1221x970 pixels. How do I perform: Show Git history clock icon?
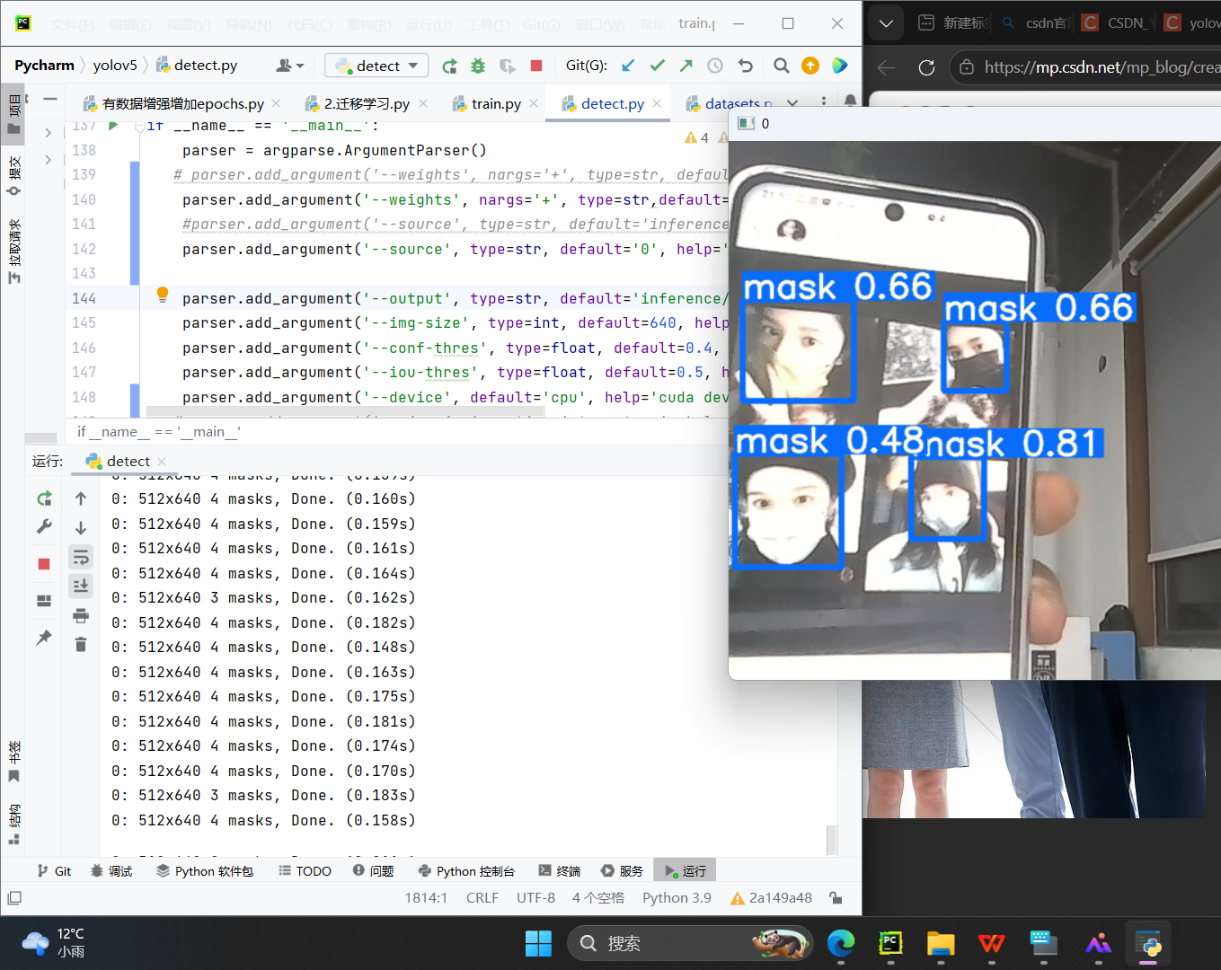(x=715, y=66)
